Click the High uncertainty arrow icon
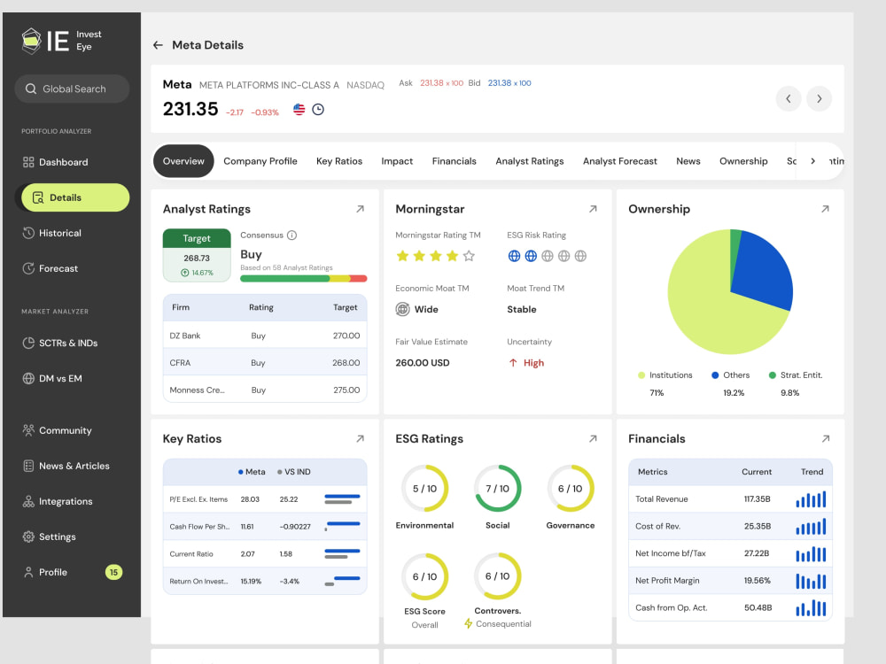 pyautogui.click(x=513, y=363)
